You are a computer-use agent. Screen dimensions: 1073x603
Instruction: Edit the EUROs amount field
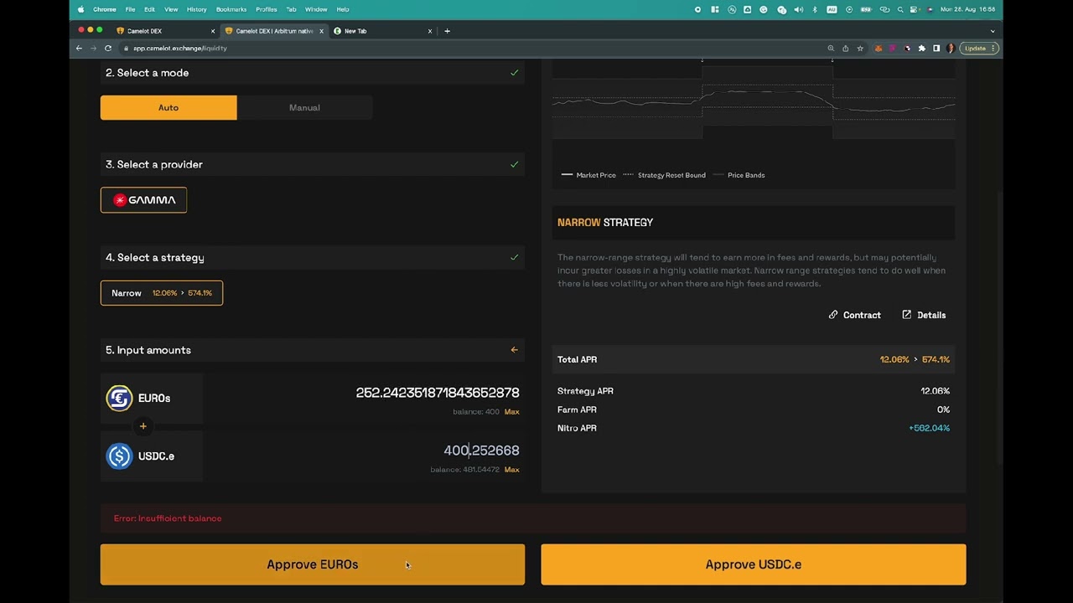click(438, 393)
